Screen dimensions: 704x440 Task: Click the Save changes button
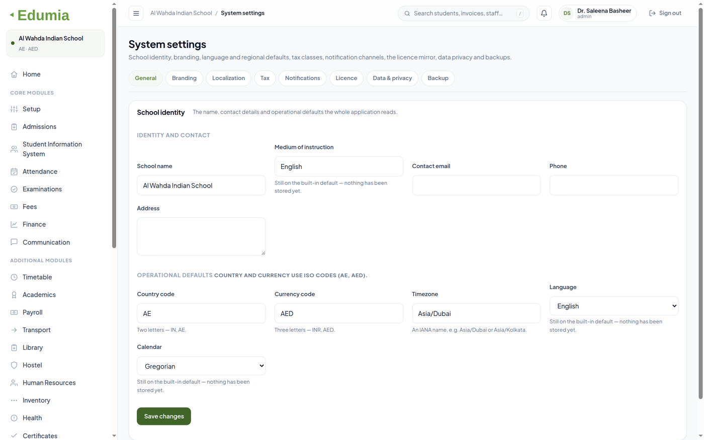point(164,416)
